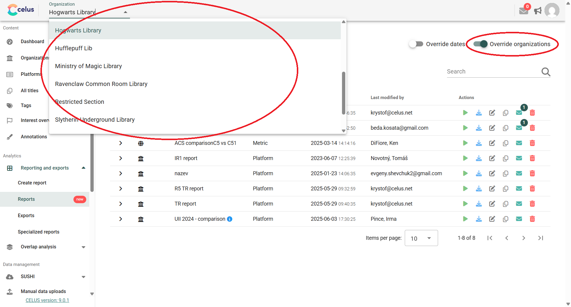Expand the TR report row
571x307 pixels.
(120, 204)
